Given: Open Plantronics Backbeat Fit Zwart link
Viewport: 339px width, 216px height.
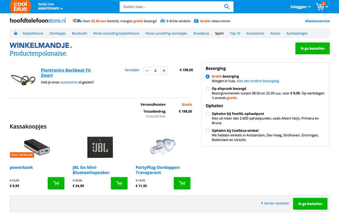Looking at the screenshot, I should pyautogui.click(x=66, y=73).
